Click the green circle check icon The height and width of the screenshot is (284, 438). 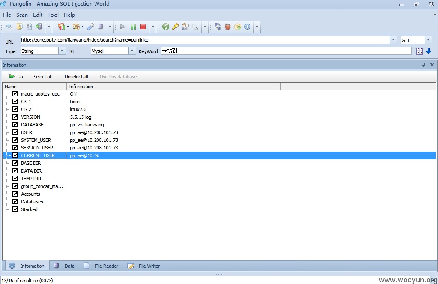tap(166, 27)
